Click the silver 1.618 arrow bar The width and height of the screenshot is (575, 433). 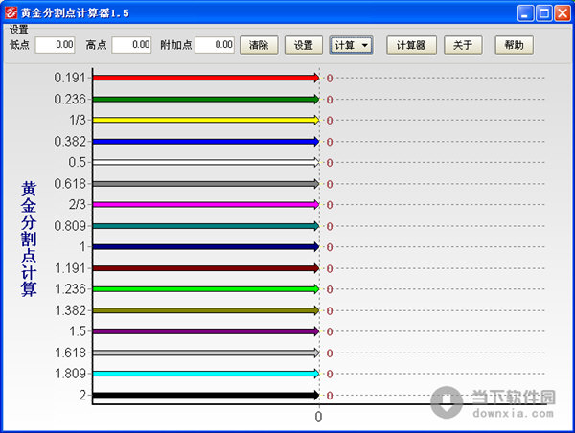pyautogui.click(x=206, y=353)
